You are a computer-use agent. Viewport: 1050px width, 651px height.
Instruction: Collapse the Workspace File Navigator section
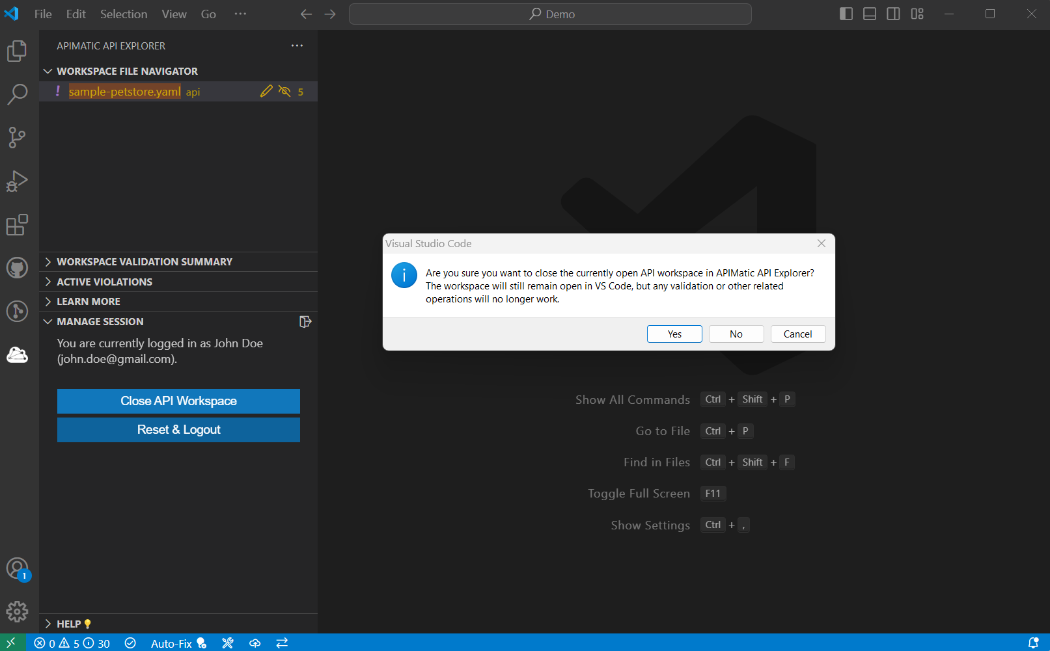178,71
